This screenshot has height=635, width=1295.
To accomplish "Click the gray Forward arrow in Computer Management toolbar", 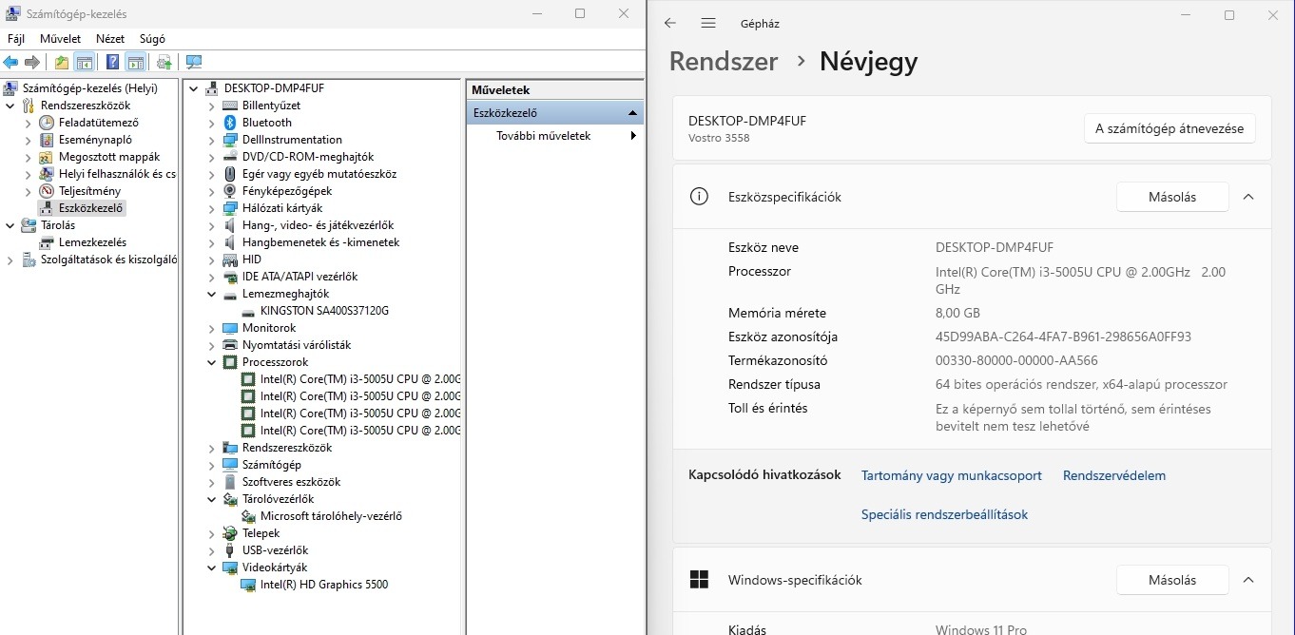I will (x=32, y=63).
